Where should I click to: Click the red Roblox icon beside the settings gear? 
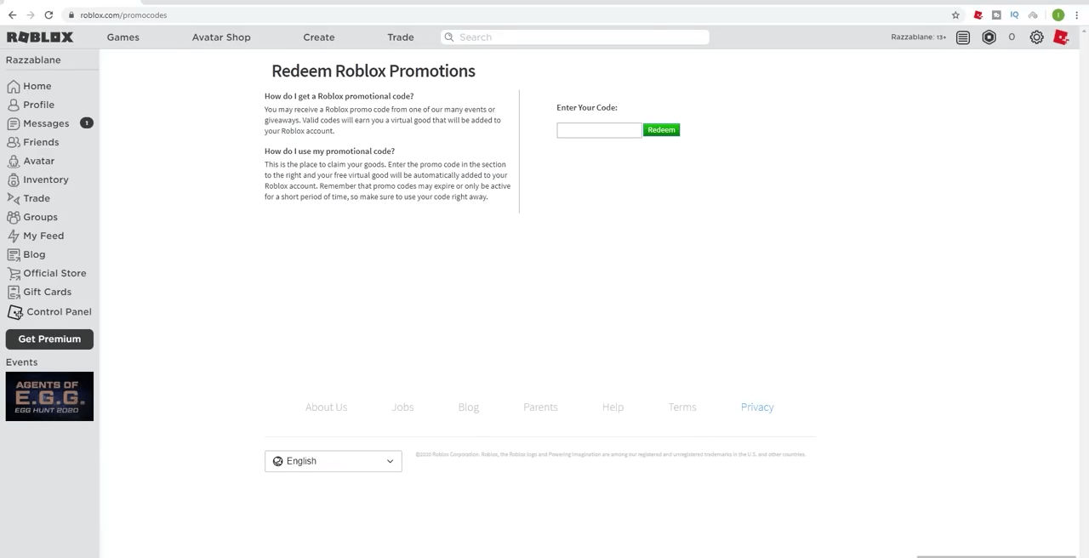1061,37
